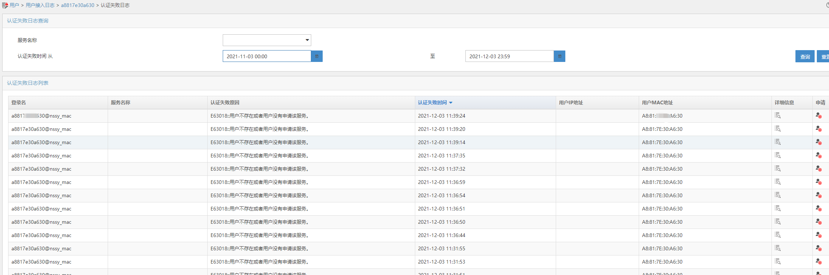
Task: Open details for the 11:39:14 failure row
Action: click(x=777, y=142)
